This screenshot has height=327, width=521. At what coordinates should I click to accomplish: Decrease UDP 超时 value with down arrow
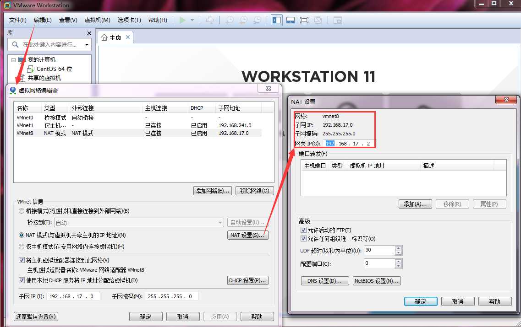[399, 253]
